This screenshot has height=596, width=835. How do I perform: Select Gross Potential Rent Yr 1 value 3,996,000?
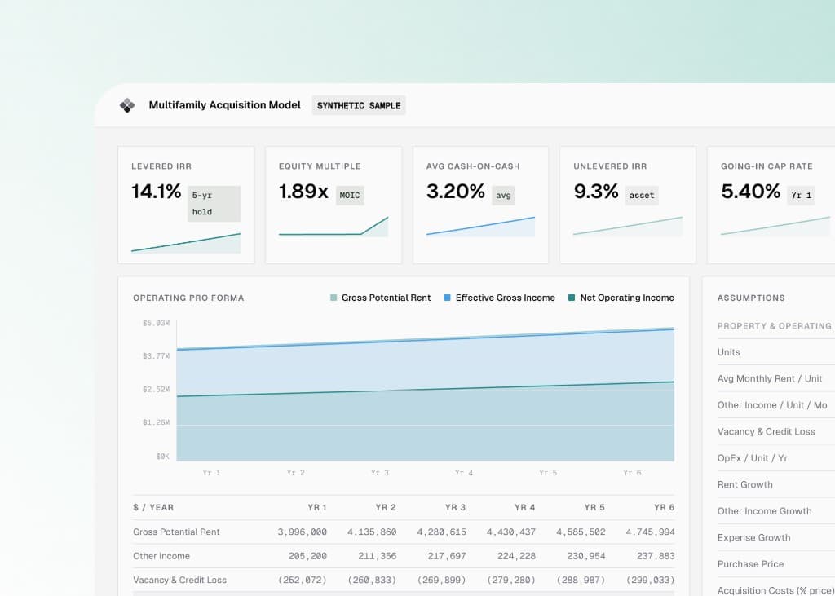click(302, 532)
